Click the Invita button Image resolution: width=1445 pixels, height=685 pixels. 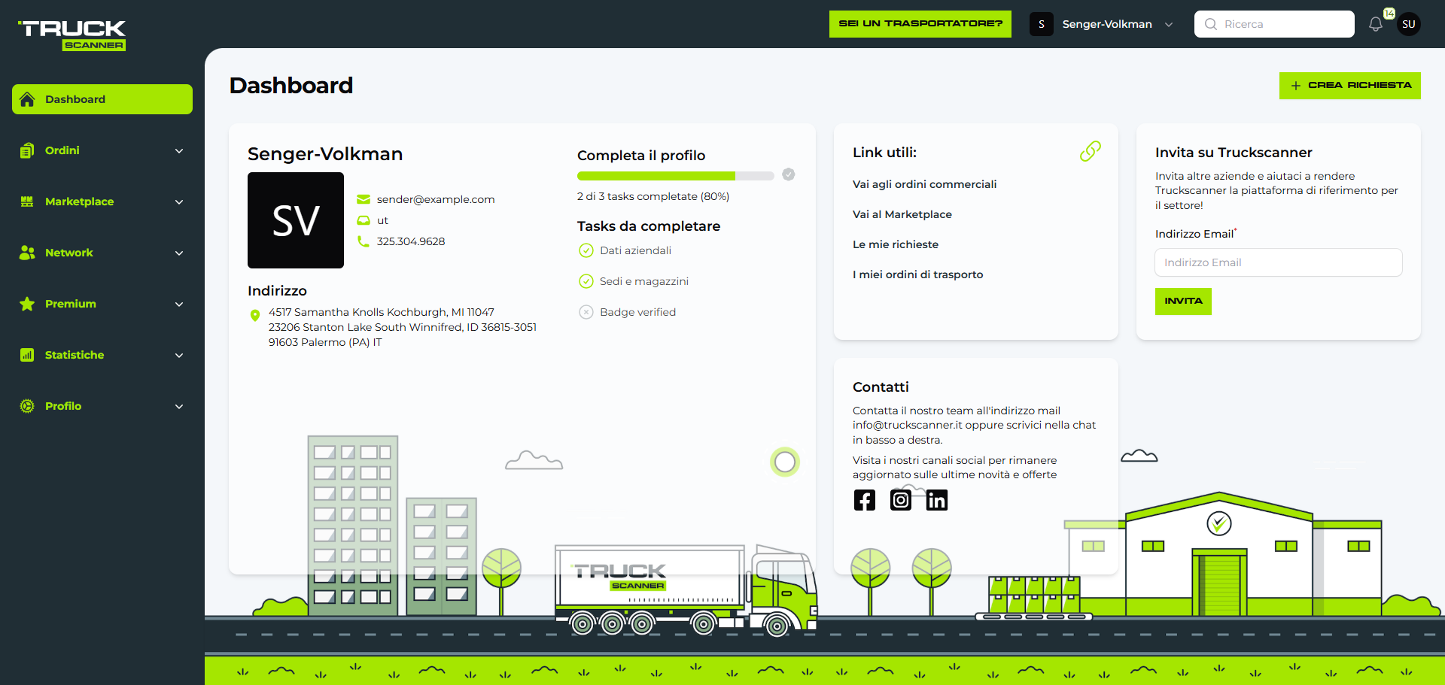tap(1183, 302)
